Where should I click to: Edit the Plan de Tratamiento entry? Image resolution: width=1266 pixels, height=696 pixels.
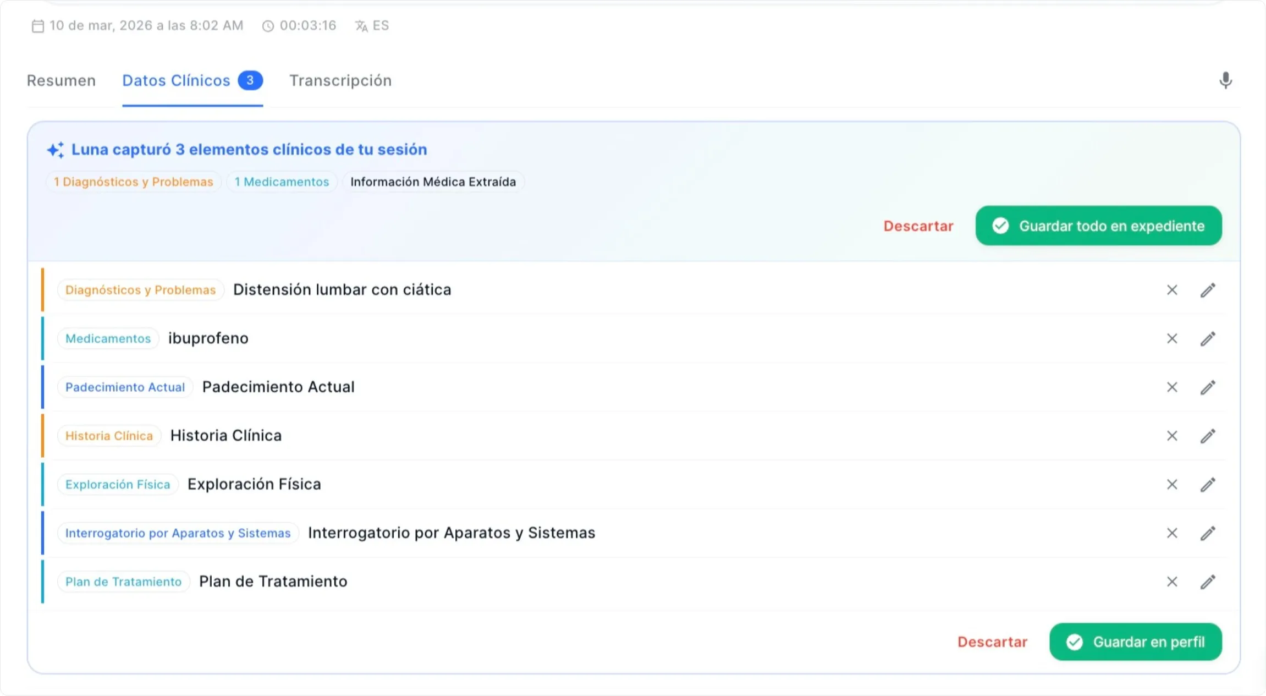point(1208,582)
